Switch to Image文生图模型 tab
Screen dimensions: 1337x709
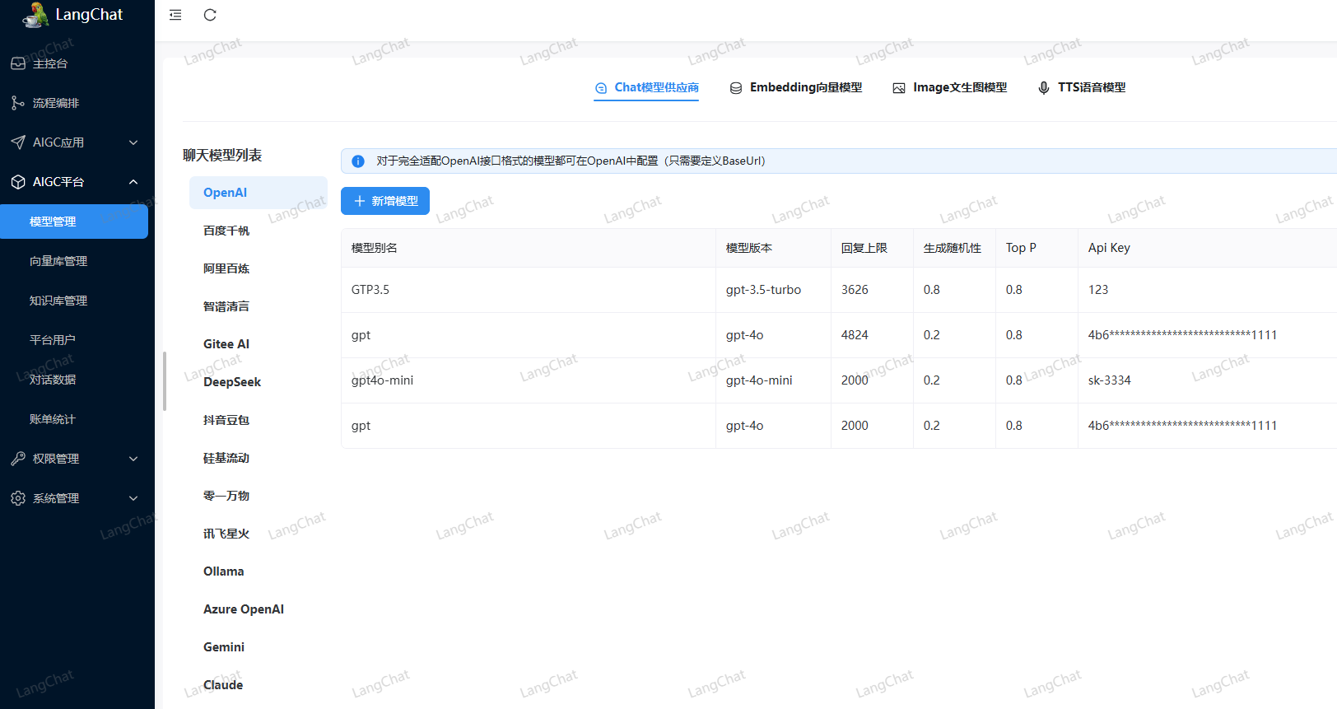pyautogui.click(x=950, y=87)
